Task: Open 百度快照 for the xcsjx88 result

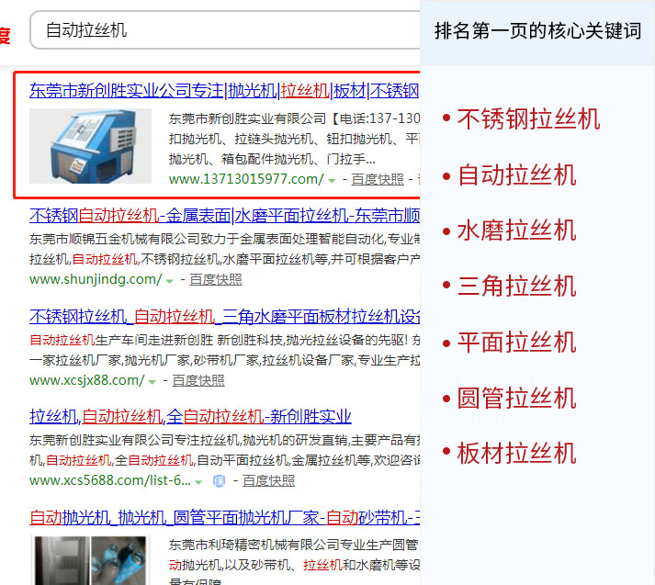Action: click(x=198, y=380)
